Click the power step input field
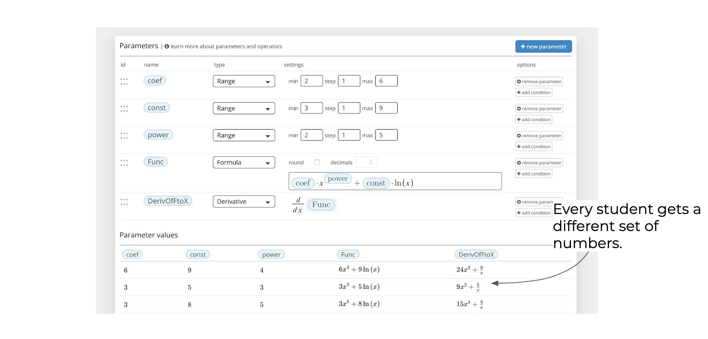This screenshot has width=708, height=339. pos(349,135)
